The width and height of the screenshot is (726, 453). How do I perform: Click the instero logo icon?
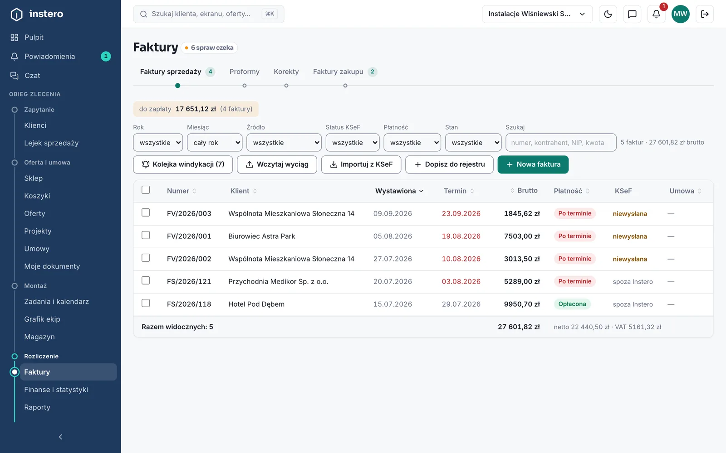[x=16, y=14]
